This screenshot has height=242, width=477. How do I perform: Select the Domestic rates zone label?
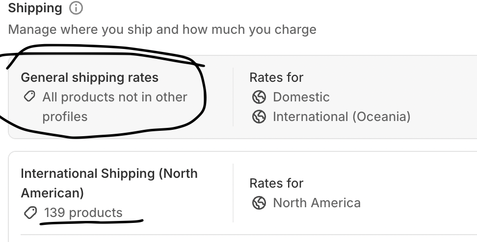point(301,97)
